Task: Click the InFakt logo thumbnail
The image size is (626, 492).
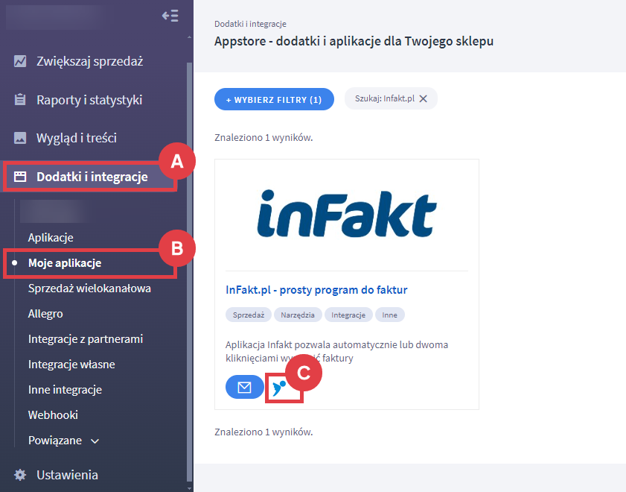Action: pyautogui.click(x=346, y=214)
